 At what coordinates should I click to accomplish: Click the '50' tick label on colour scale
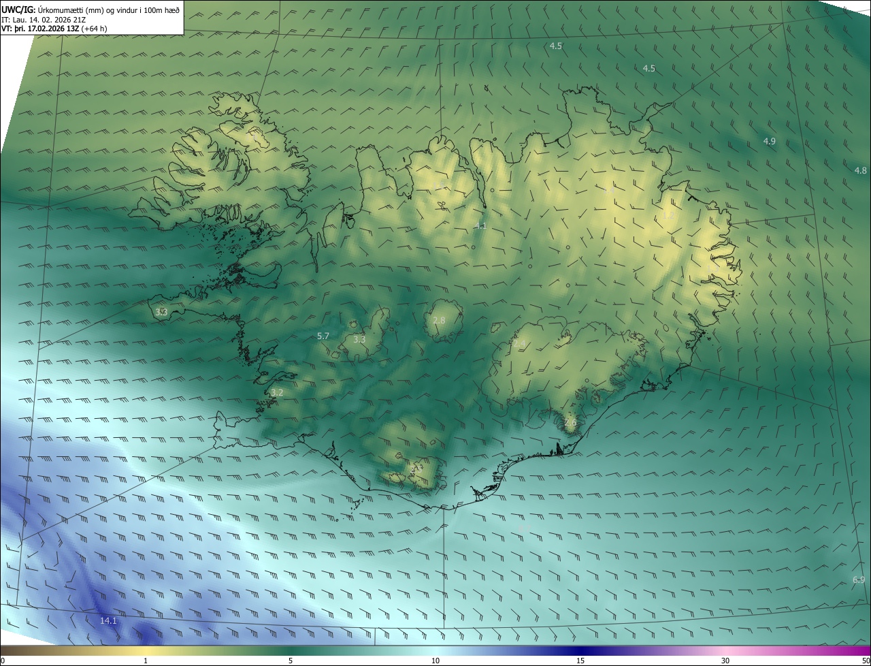click(x=866, y=661)
